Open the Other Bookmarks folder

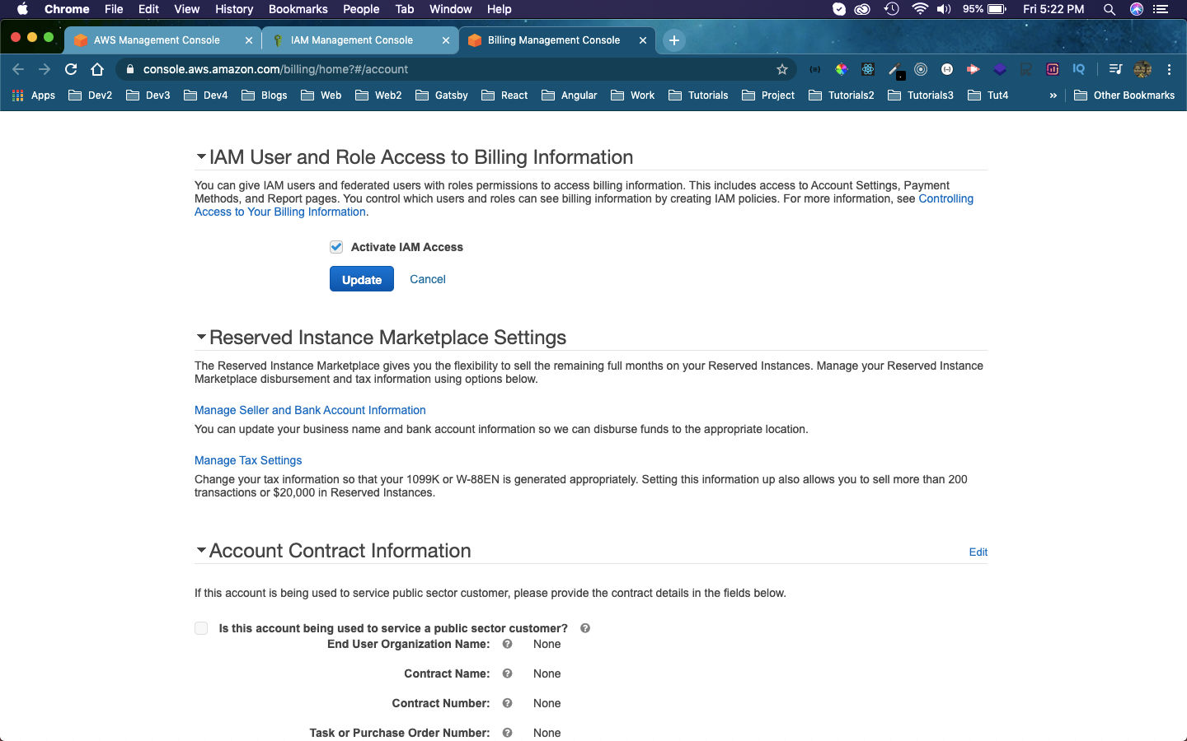click(1124, 96)
